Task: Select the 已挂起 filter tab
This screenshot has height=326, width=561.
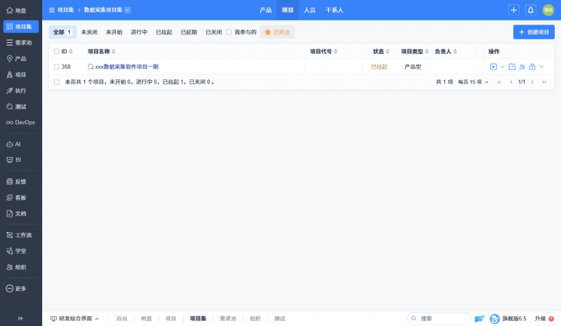Action: (x=164, y=32)
